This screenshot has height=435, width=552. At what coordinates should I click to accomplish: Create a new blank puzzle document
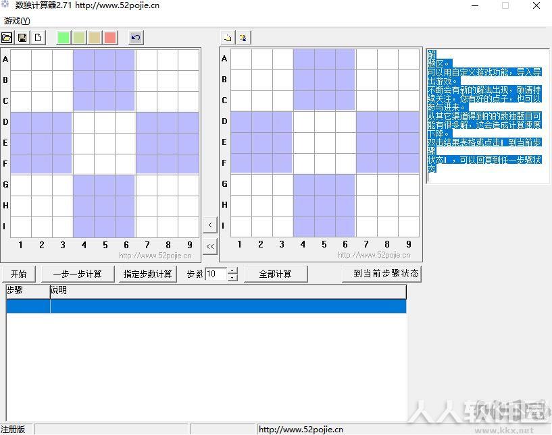point(38,38)
